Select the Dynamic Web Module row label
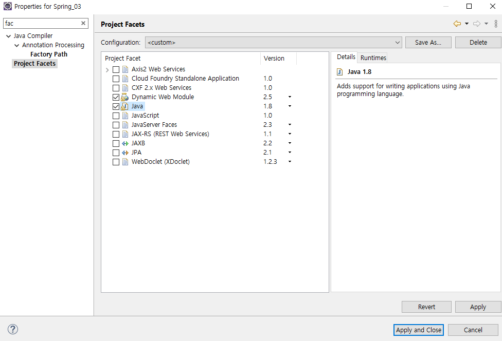502x341 pixels. point(163,97)
